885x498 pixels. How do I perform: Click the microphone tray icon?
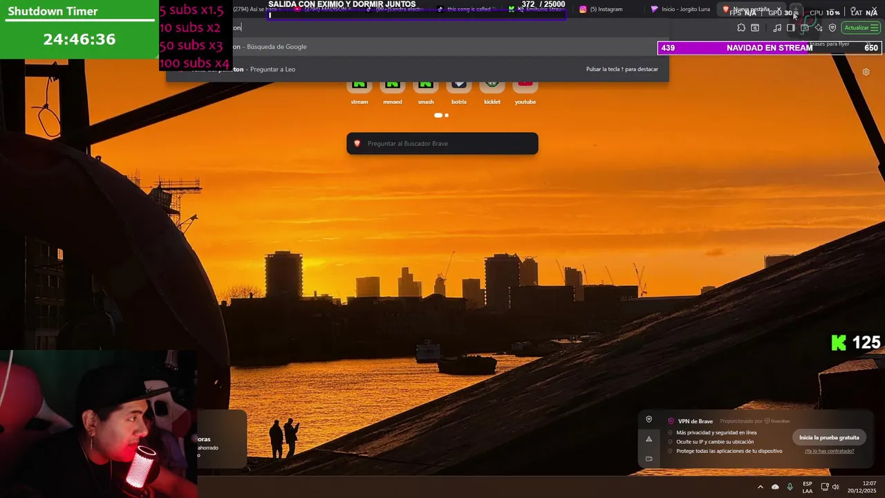click(790, 487)
